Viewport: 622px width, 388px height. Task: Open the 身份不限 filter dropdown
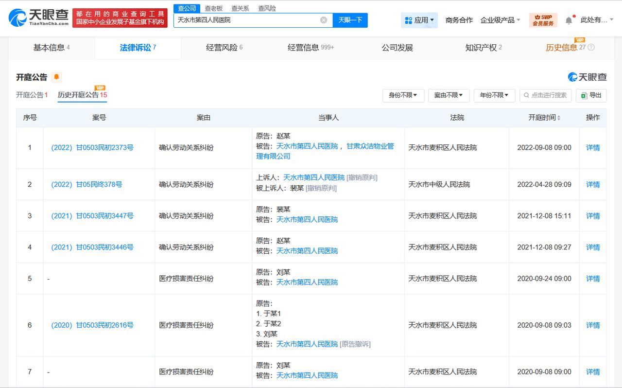403,95
